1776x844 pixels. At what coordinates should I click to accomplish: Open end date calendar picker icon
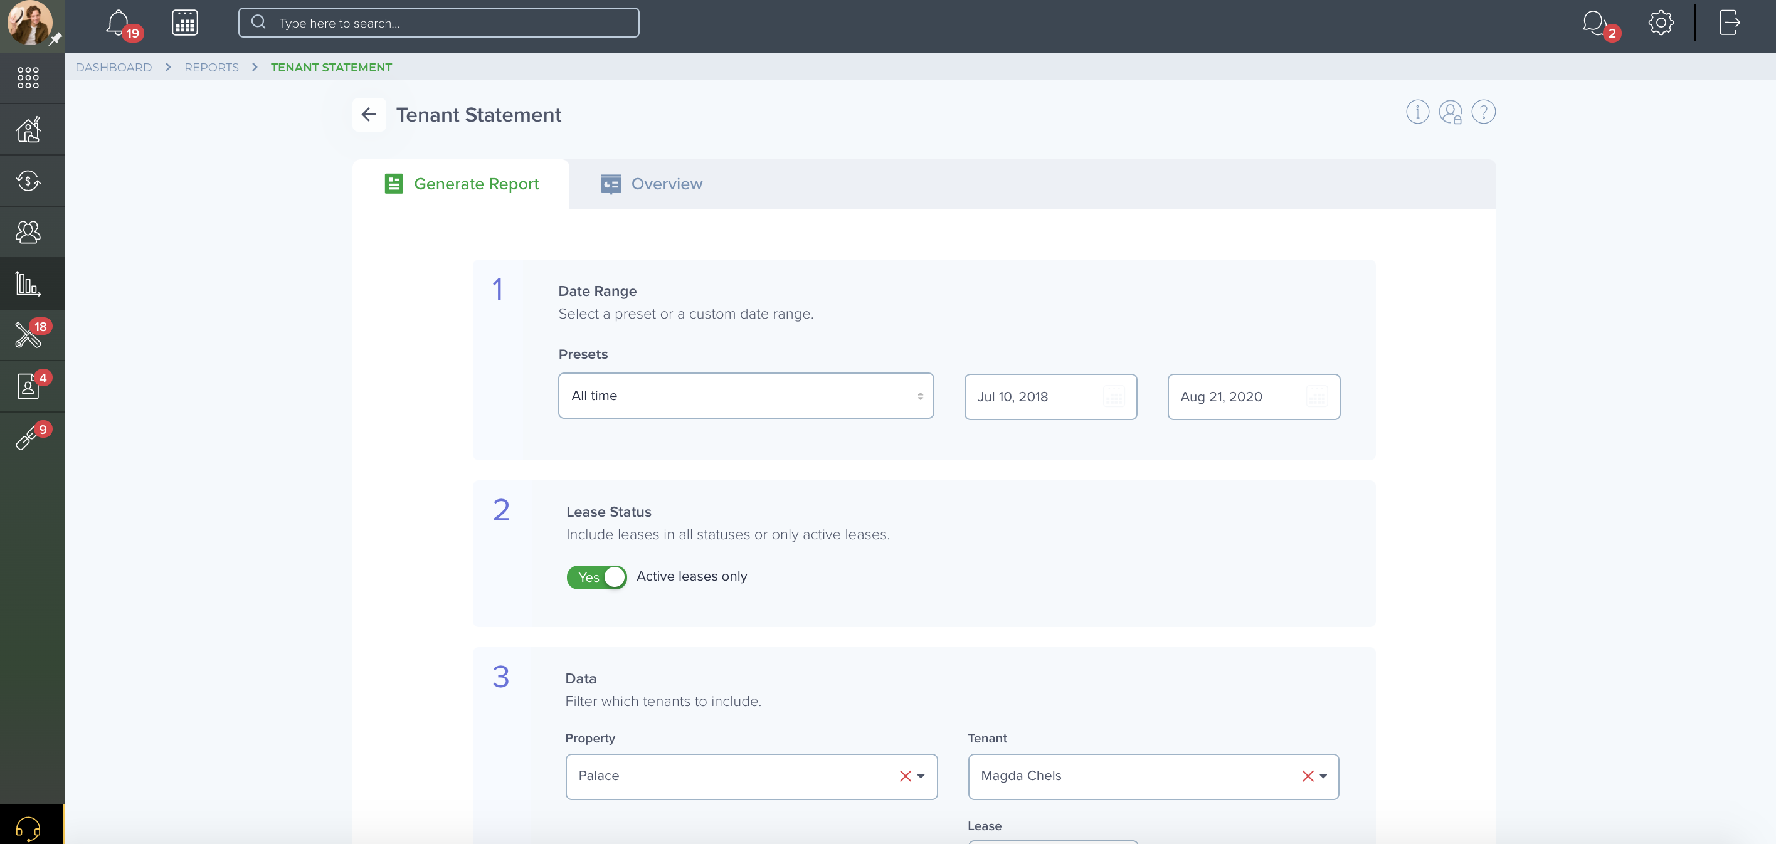click(x=1317, y=396)
